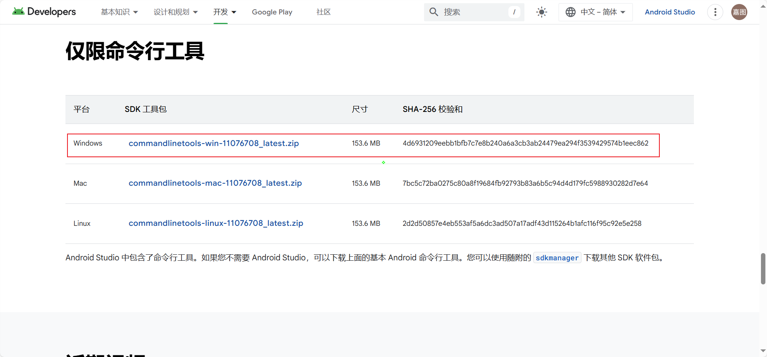This screenshot has width=767, height=357.
Task: Click the sdkmanager code link
Action: 557,258
